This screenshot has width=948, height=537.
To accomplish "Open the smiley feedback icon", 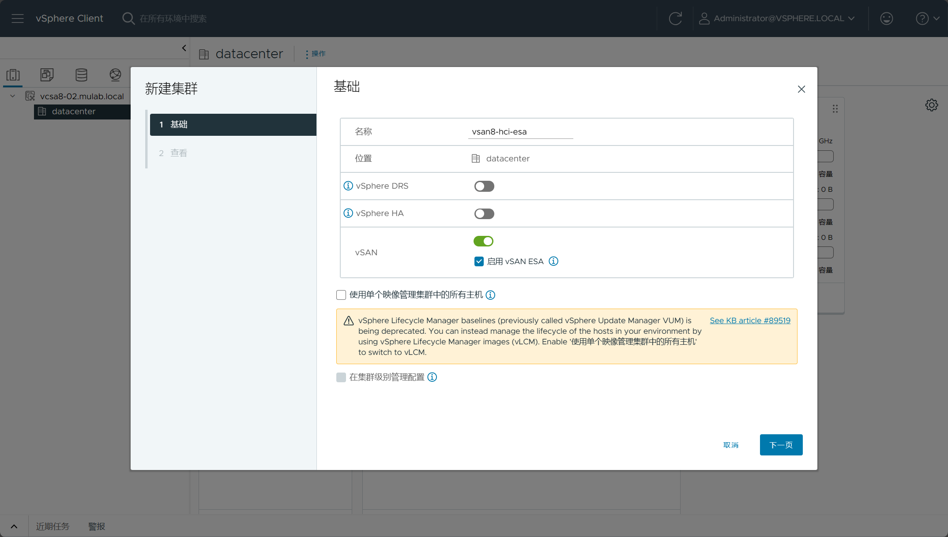I will [886, 19].
